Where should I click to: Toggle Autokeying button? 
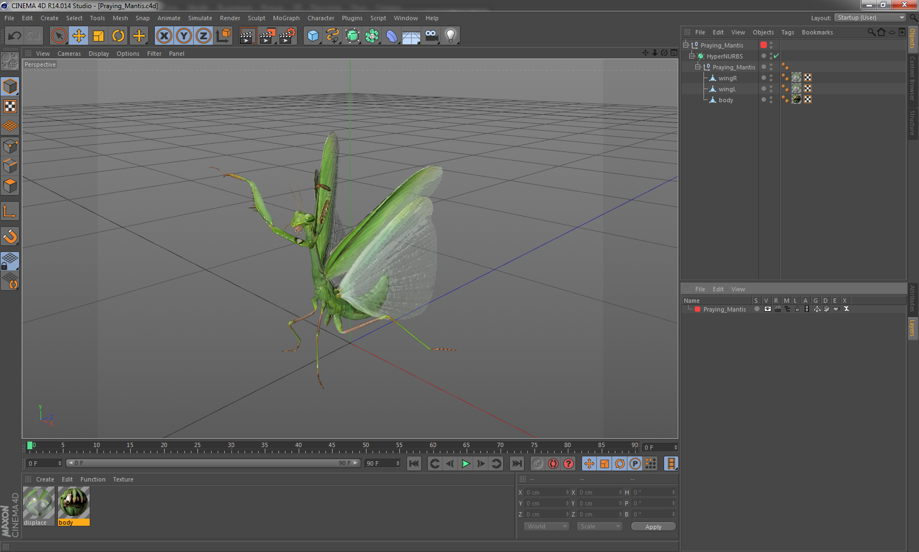click(553, 463)
